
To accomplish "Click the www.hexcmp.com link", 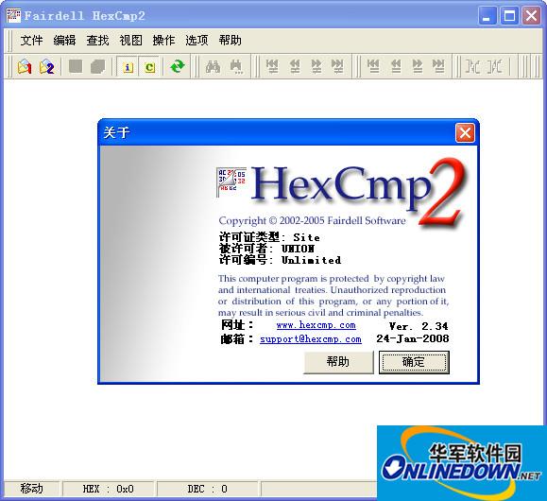I will click(x=316, y=325).
